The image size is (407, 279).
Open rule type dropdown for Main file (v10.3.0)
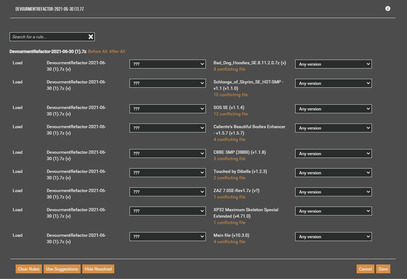(168, 237)
